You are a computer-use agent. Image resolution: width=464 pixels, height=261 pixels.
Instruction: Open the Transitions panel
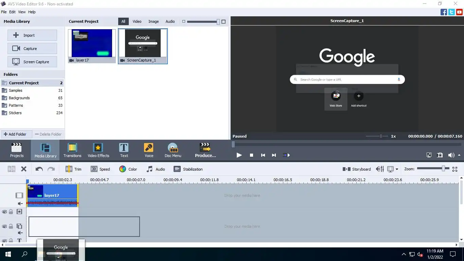[72, 150]
